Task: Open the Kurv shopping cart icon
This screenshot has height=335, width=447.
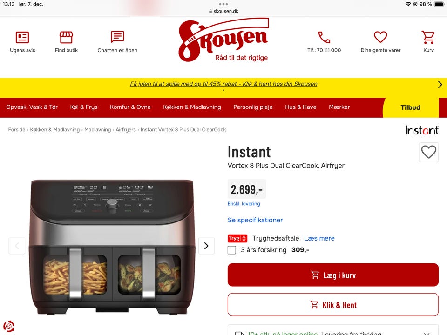Action: [x=428, y=37]
